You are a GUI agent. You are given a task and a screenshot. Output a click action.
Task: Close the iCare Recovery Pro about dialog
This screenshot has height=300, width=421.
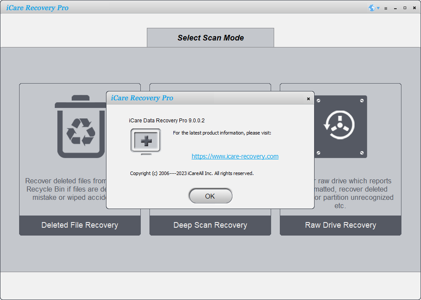tap(308, 99)
